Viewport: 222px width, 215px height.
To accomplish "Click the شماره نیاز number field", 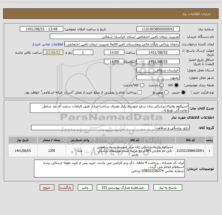I will (x=158, y=29).
